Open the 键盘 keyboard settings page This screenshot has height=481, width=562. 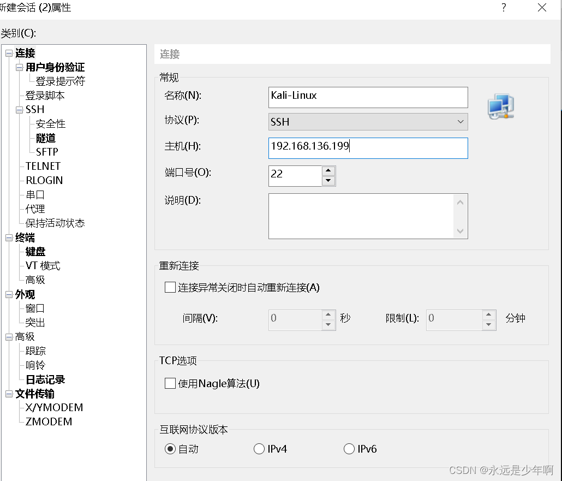(x=36, y=251)
